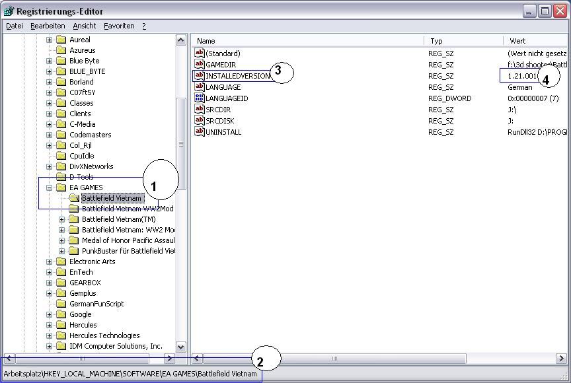Viewport: 571px width, 383px height.
Task: Select the Azureus folder icon
Action: coord(61,50)
